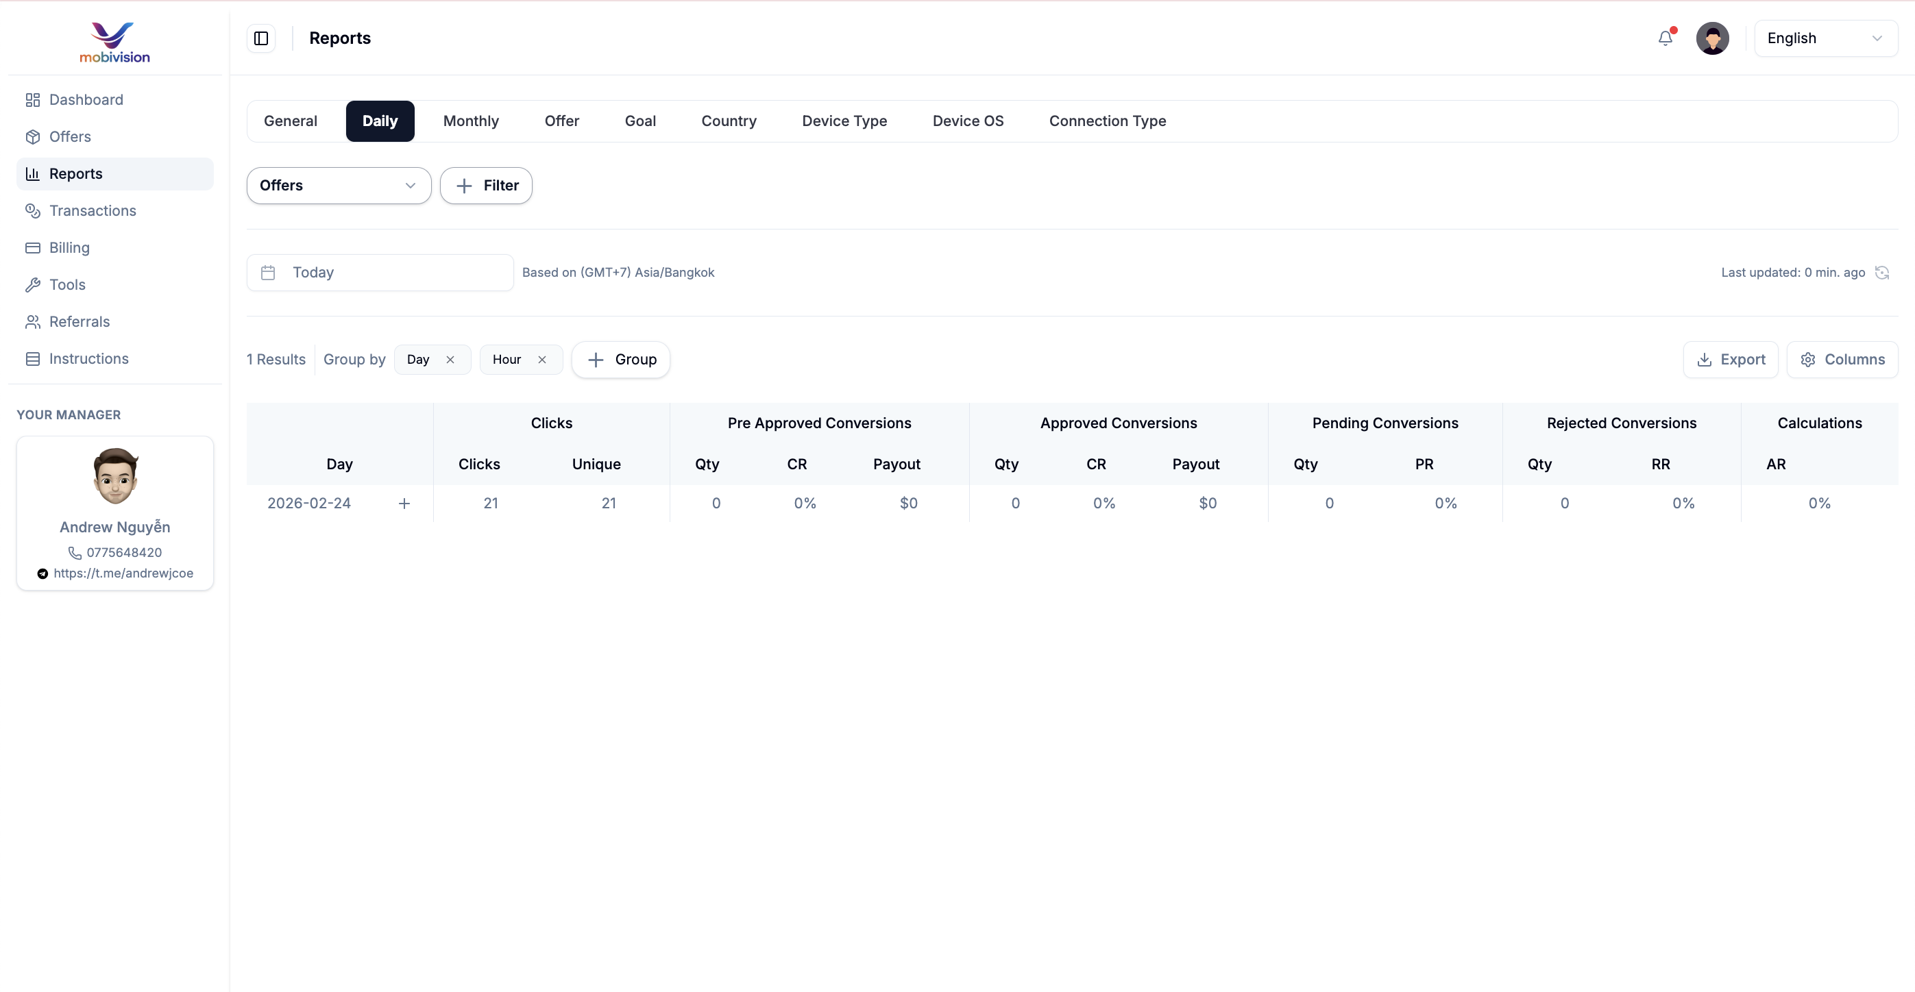
Task: Open Tools in the sidebar
Action: 67,284
